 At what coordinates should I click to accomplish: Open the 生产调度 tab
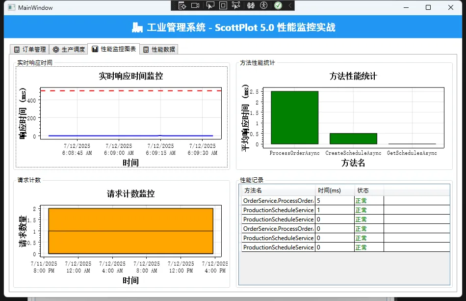point(69,50)
